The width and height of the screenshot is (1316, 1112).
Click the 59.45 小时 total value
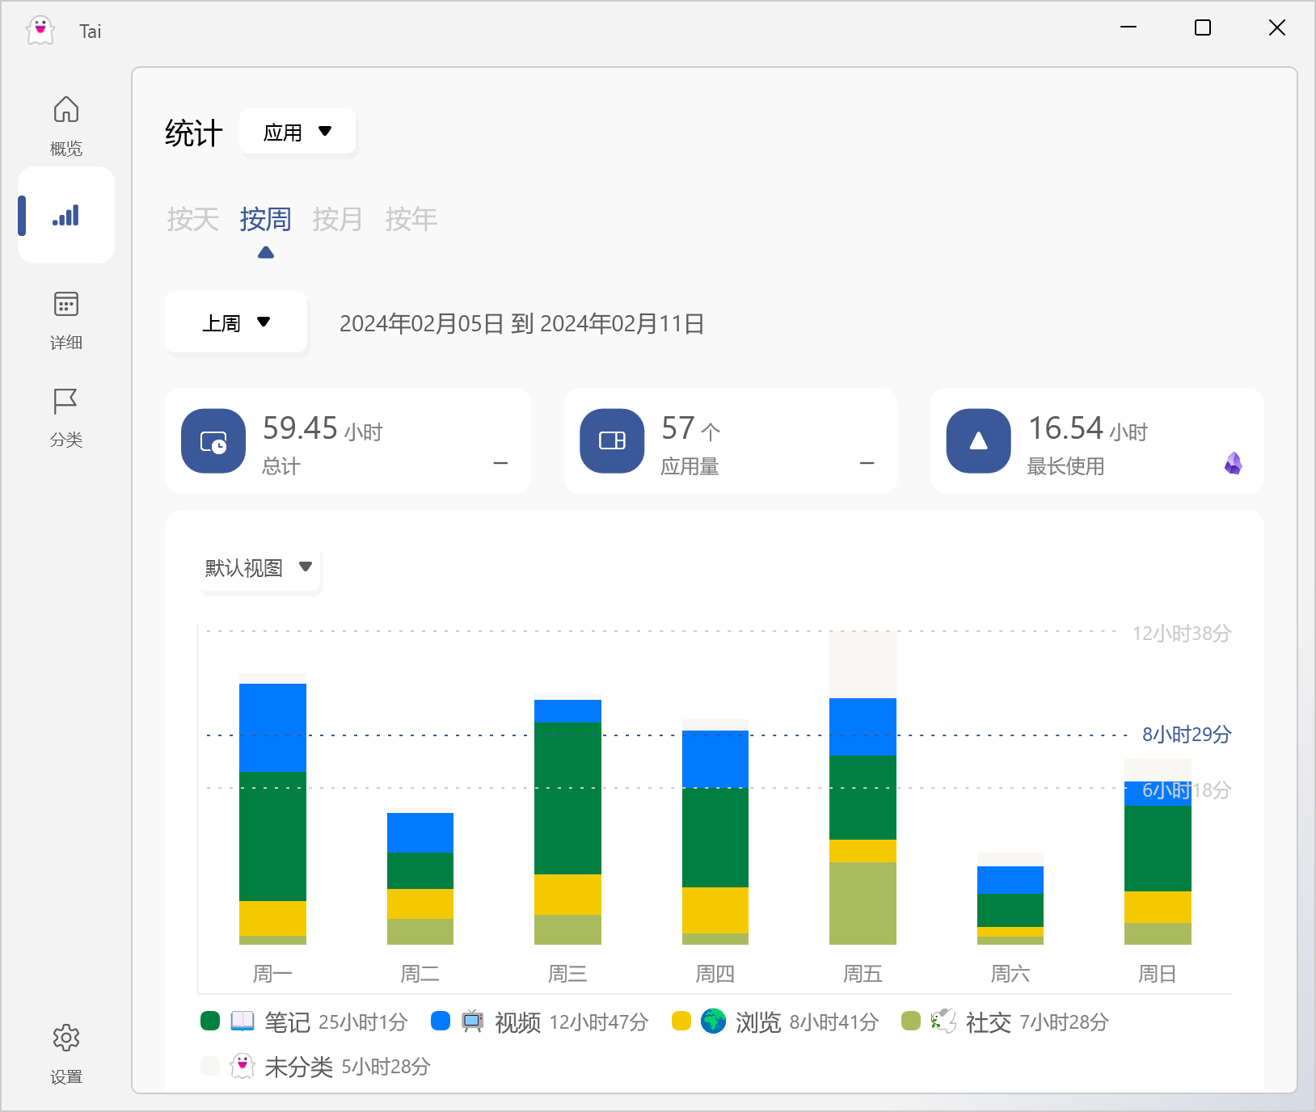[323, 428]
